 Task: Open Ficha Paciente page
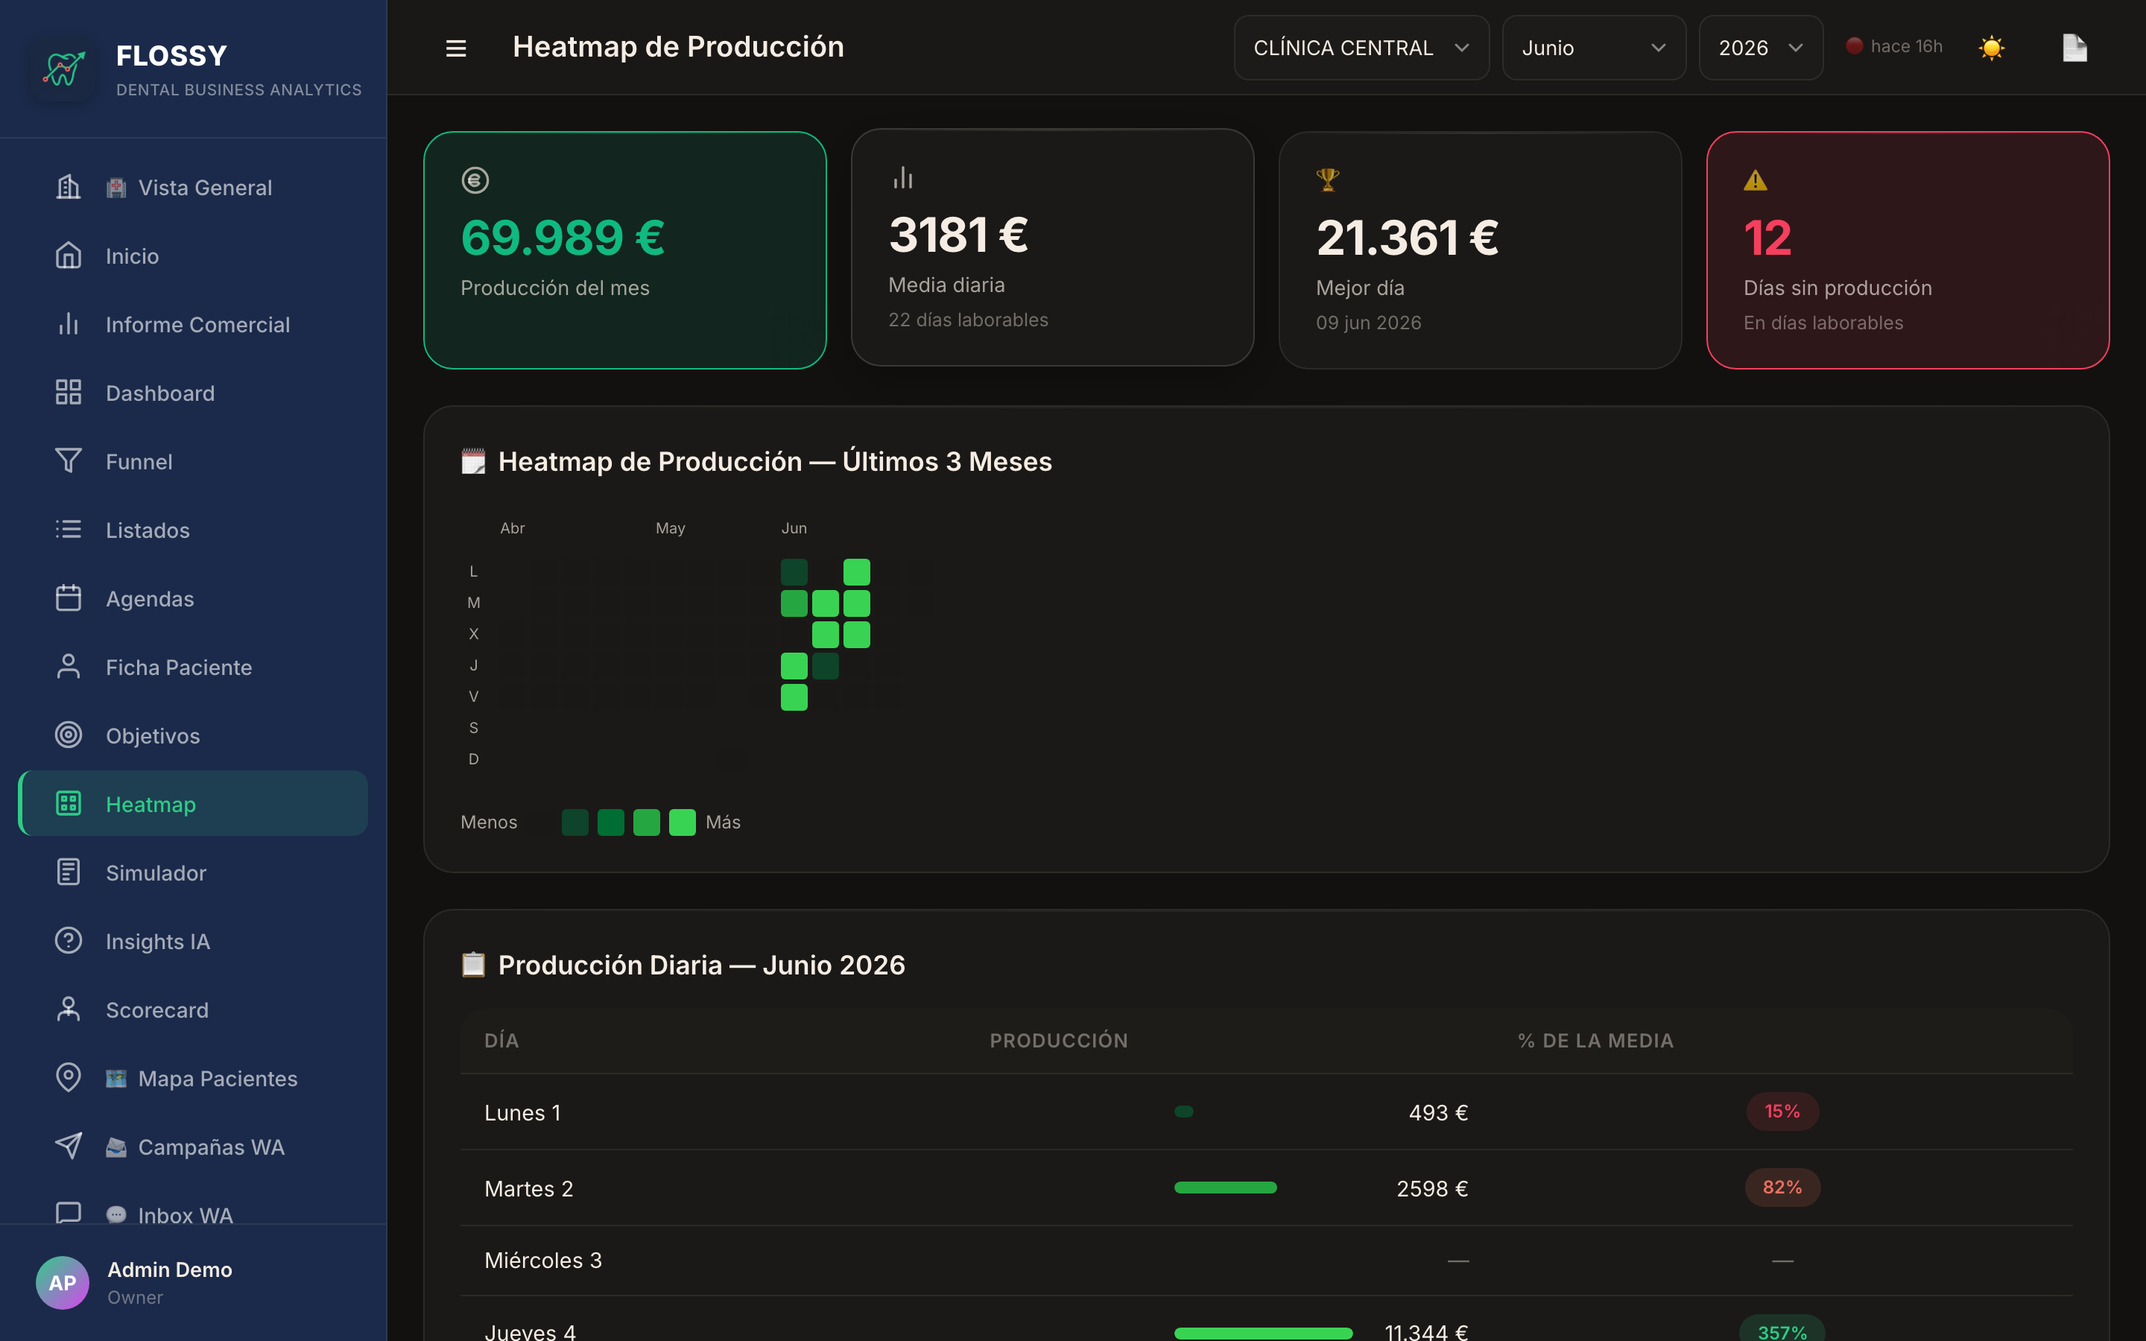(192, 666)
